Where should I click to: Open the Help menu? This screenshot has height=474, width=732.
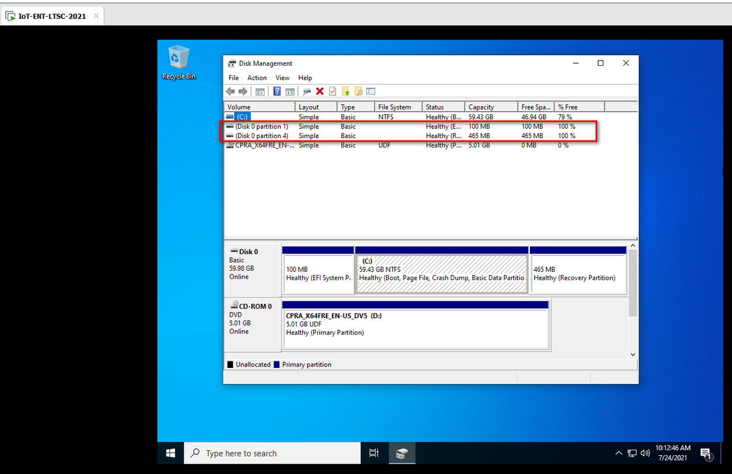click(305, 78)
